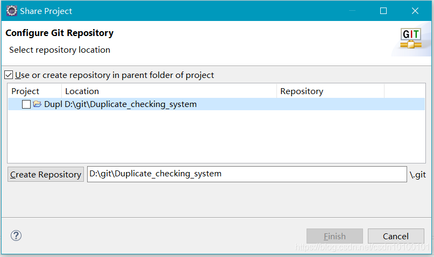Click the greyed-out Finish button
Viewport: 434px width, 257px height.
coord(335,236)
